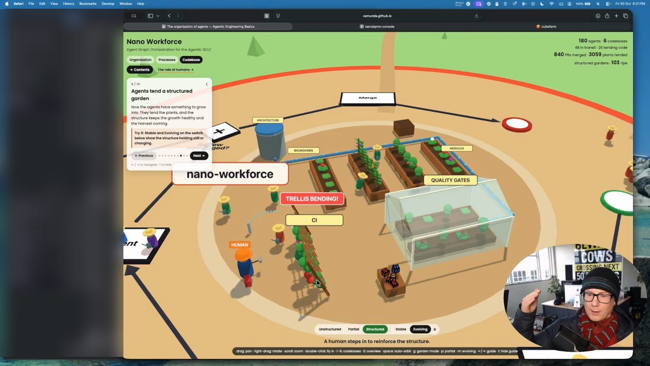Reload the camunda.github.io page
650x366 pixels.
(x=476, y=16)
